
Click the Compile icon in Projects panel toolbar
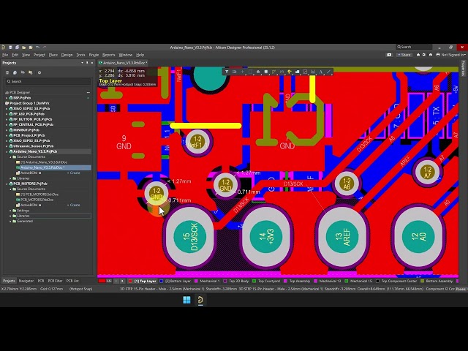tap(15, 72)
